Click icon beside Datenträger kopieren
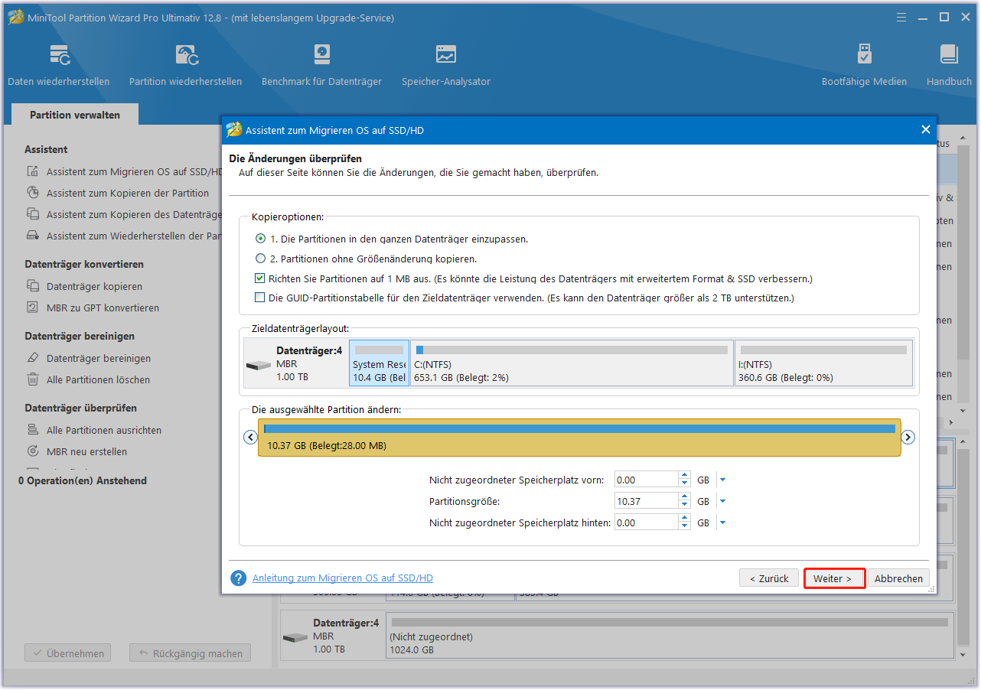Image resolution: width=981 pixels, height=690 pixels. 33,286
